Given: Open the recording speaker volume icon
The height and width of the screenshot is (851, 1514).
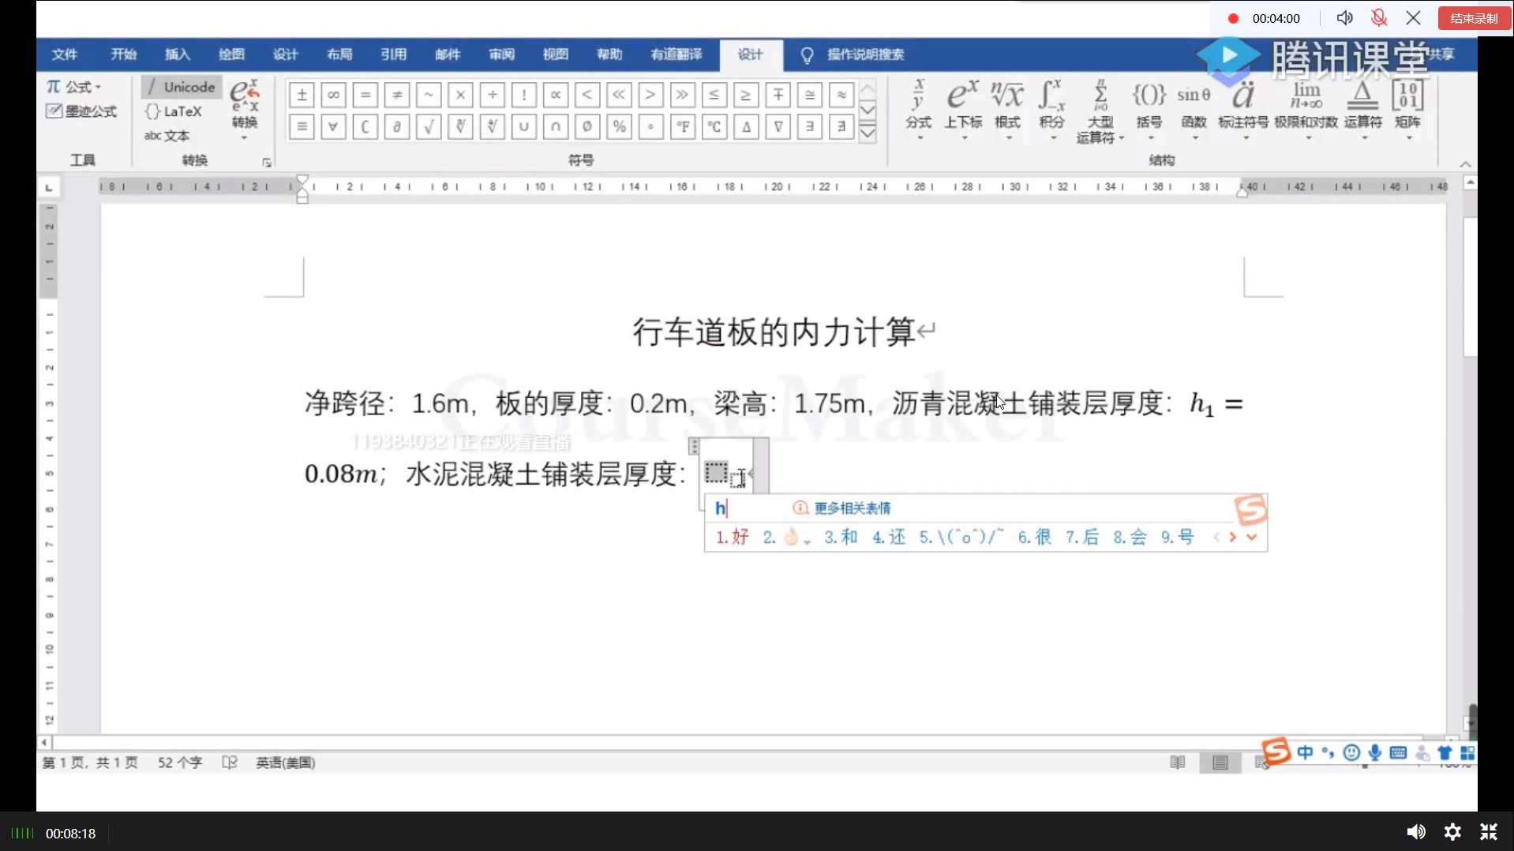Looking at the screenshot, I should point(1344,18).
